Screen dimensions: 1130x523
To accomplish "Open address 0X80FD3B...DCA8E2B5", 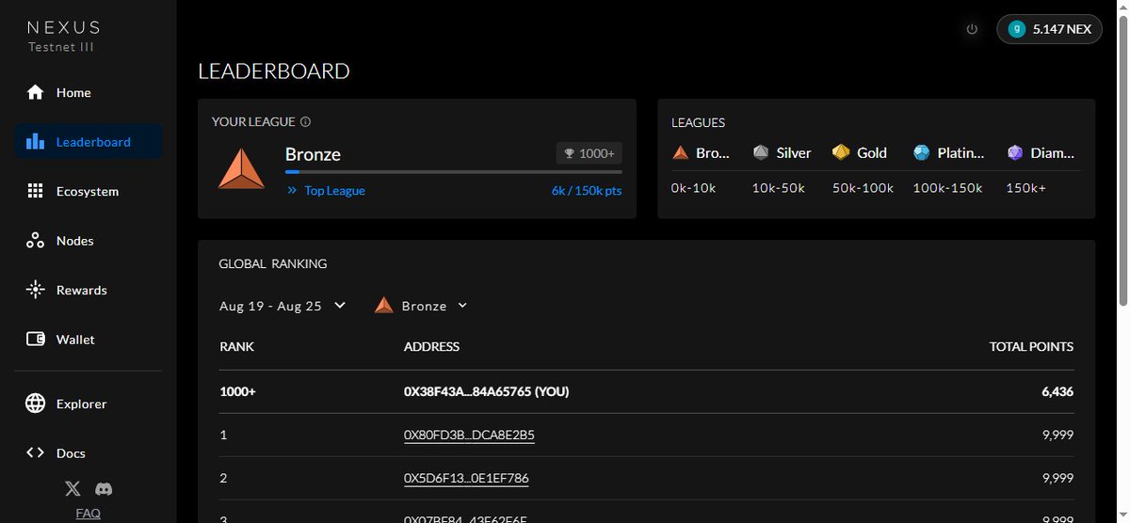I will 469,435.
